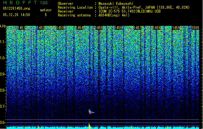The image size is (203, 129).
Task: Click the date stamp 05.12.26 14:50
Action: click(16, 15)
